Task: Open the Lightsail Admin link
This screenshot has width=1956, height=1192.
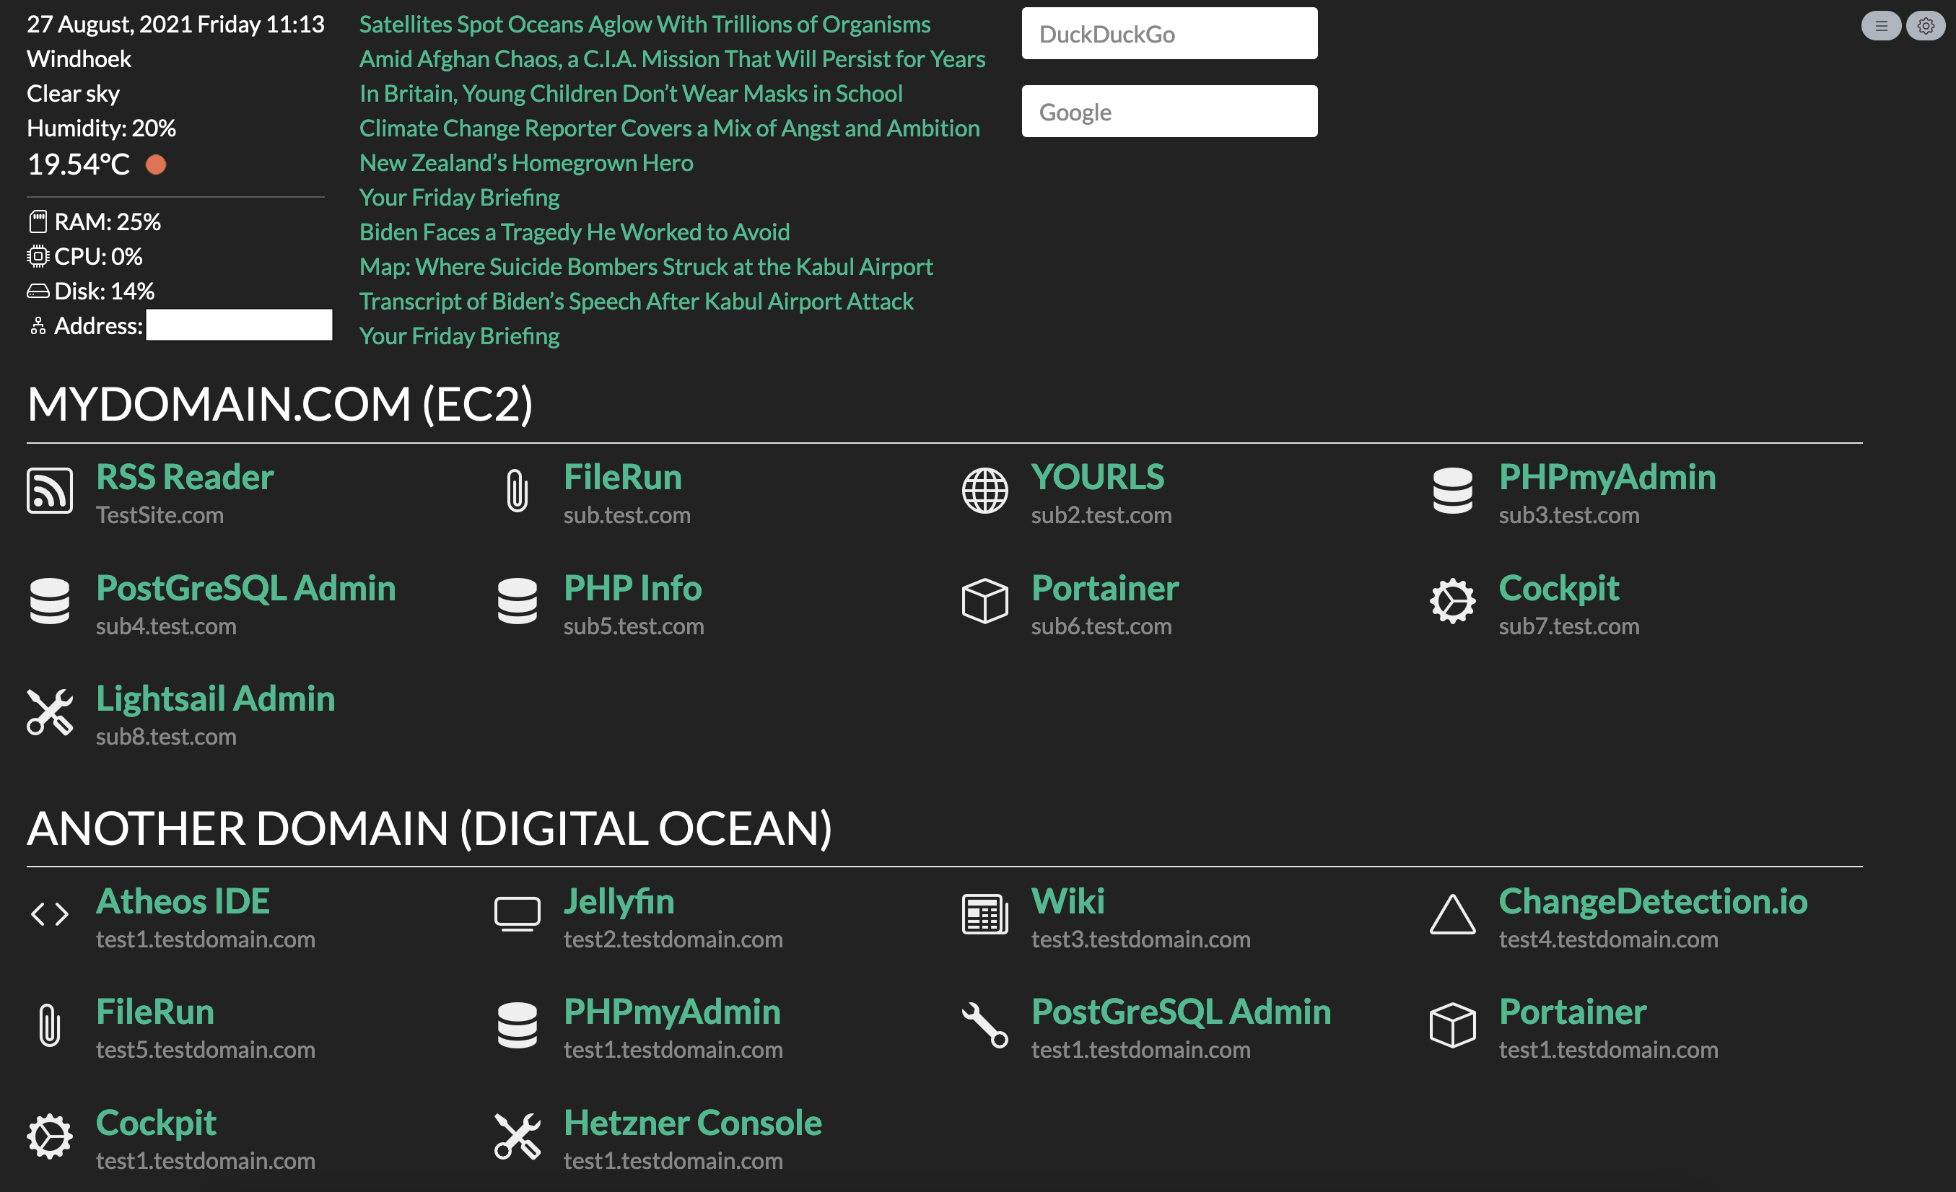Action: [x=216, y=698]
